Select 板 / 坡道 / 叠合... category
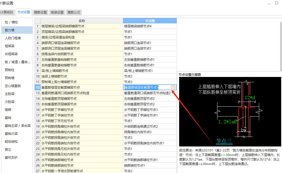Viewport: 282px width, 173px height. (x=17, y=62)
